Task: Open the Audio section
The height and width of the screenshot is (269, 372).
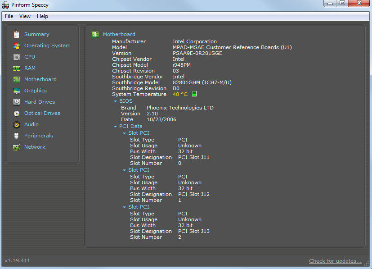Action: pos(31,124)
